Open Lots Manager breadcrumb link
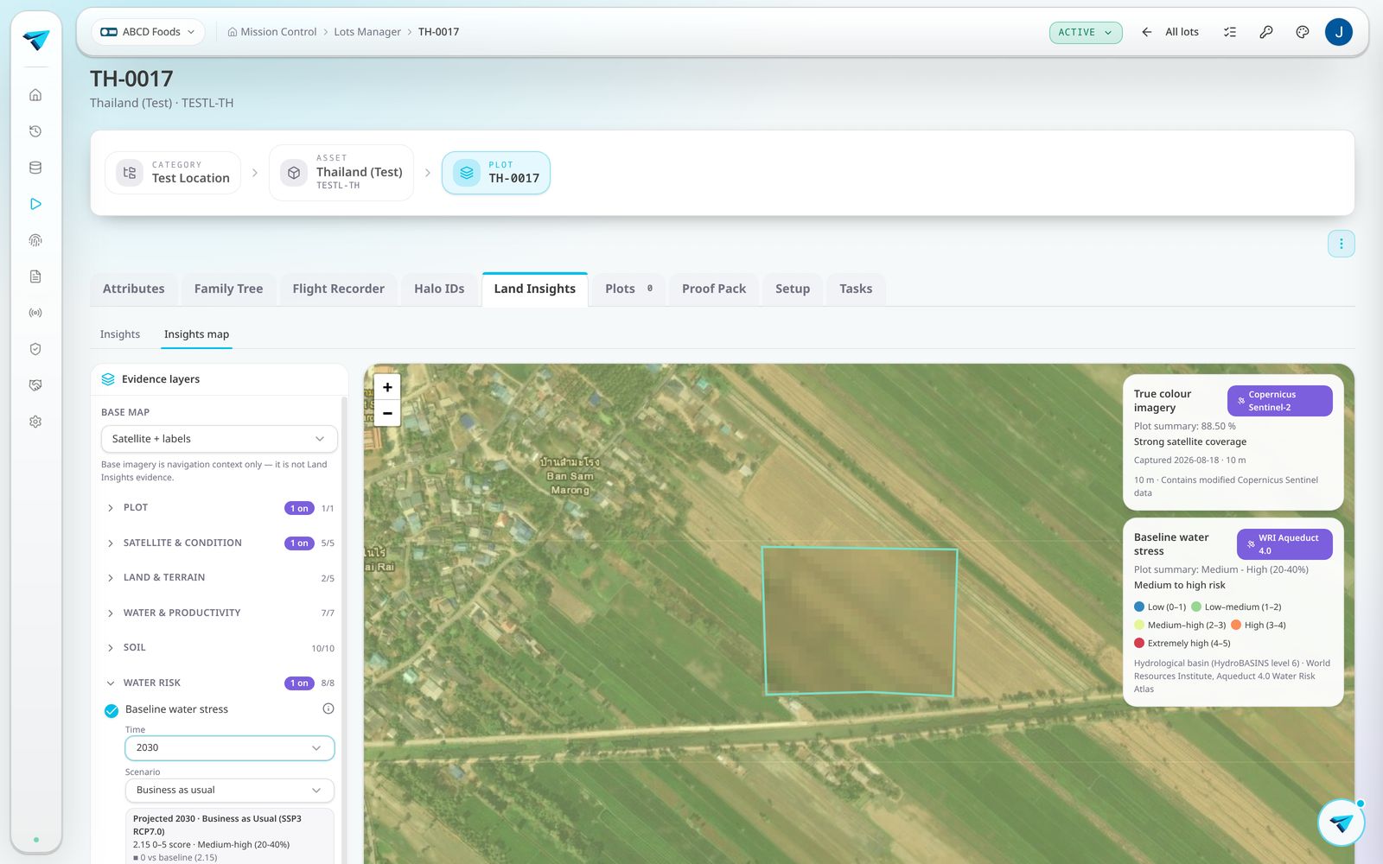 (367, 32)
